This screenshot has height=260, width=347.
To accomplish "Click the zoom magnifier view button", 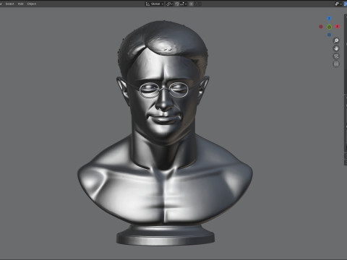I will point(336,40).
